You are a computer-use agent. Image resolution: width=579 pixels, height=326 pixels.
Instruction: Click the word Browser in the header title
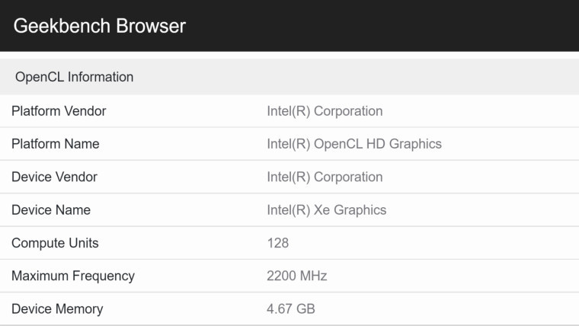151,26
